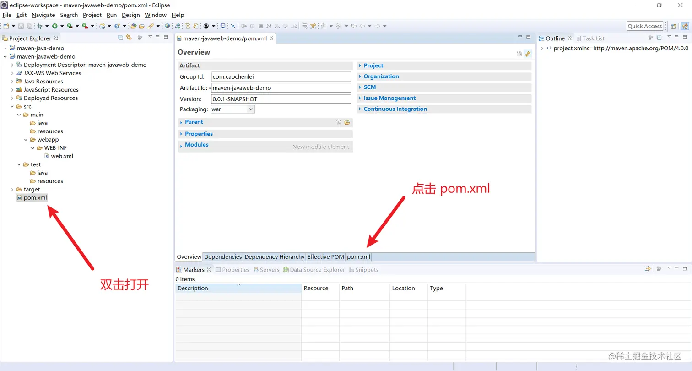The image size is (692, 371).
Task: Switch to the Dependencies tab
Action: point(223,257)
